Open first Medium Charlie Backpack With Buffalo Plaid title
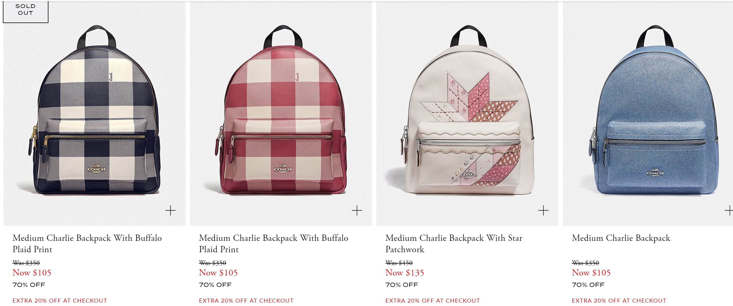Image resolution: width=733 pixels, height=306 pixels. coord(87,244)
